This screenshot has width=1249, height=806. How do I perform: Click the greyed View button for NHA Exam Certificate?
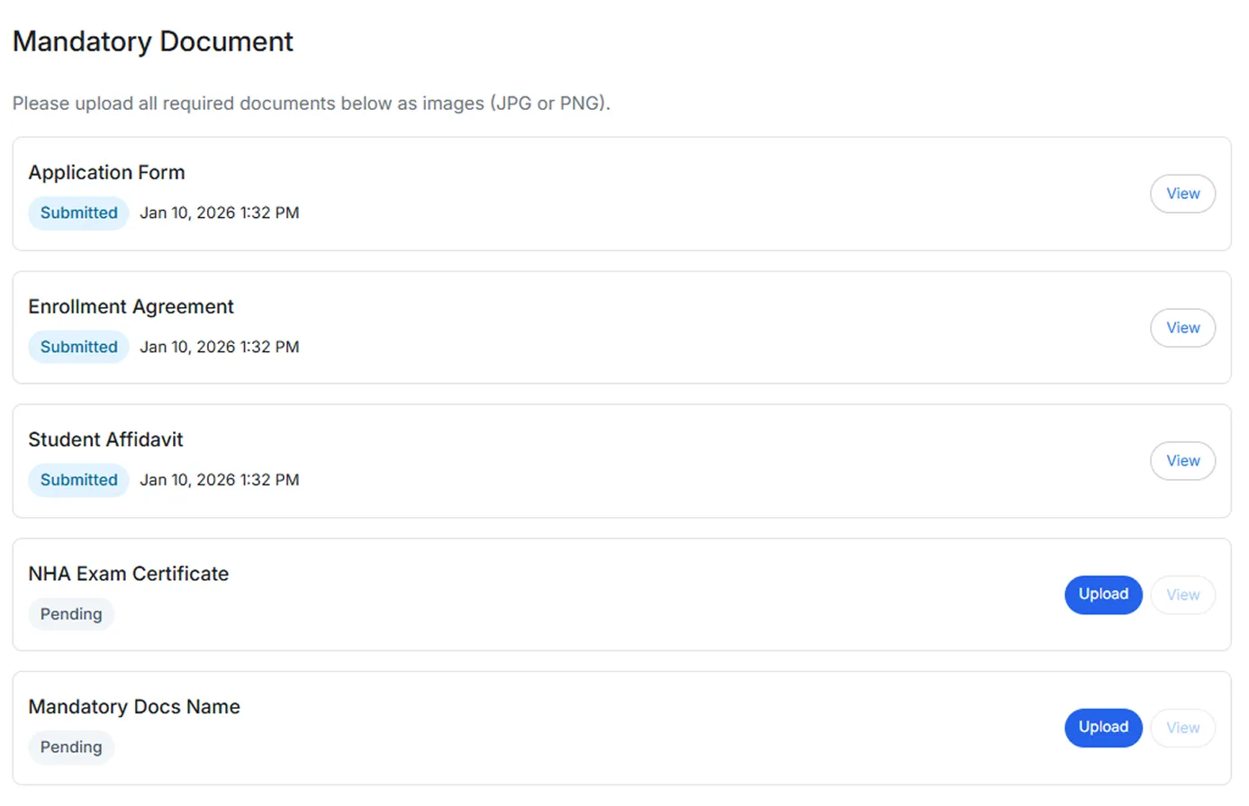pyautogui.click(x=1182, y=594)
